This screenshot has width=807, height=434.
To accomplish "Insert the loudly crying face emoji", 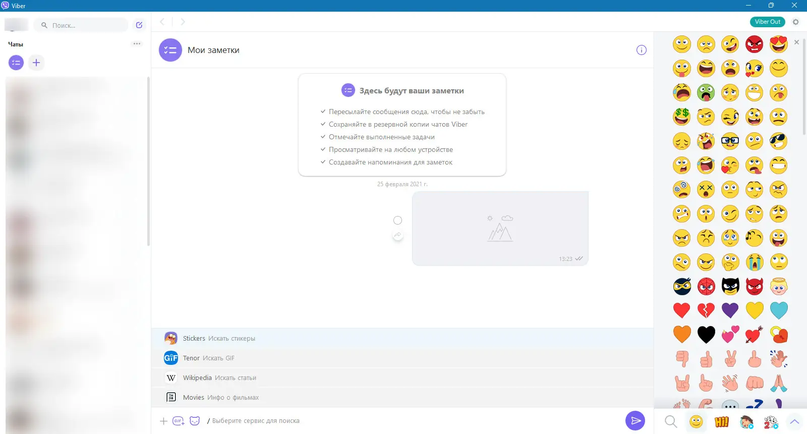I will (x=755, y=262).
